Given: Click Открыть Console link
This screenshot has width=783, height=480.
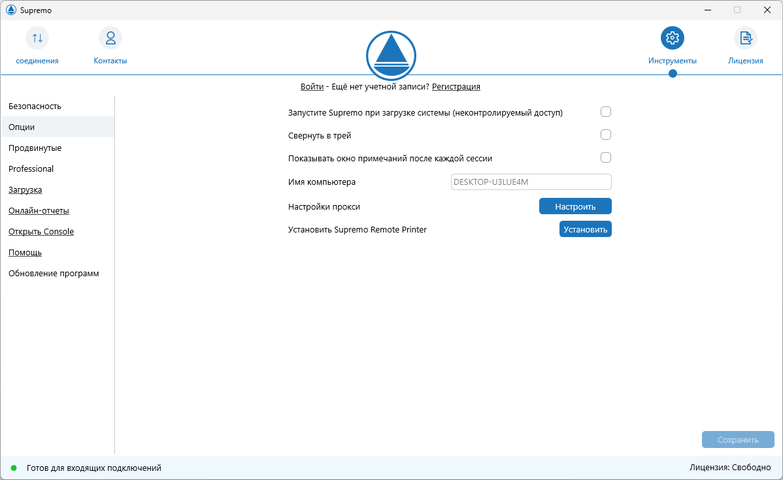Looking at the screenshot, I should [x=41, y=231].
